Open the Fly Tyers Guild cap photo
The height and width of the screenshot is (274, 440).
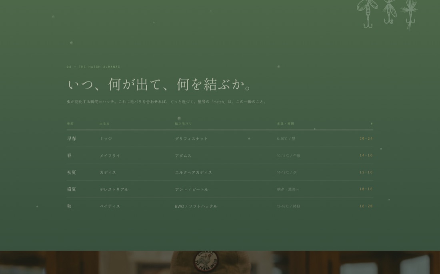[220, 262]
